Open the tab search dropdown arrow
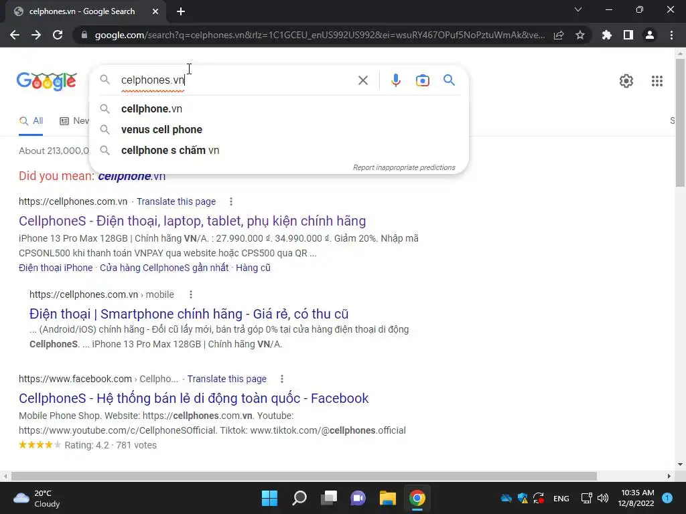Image resolution: width=686 pixels, height=514 pixels. point(578,9)
